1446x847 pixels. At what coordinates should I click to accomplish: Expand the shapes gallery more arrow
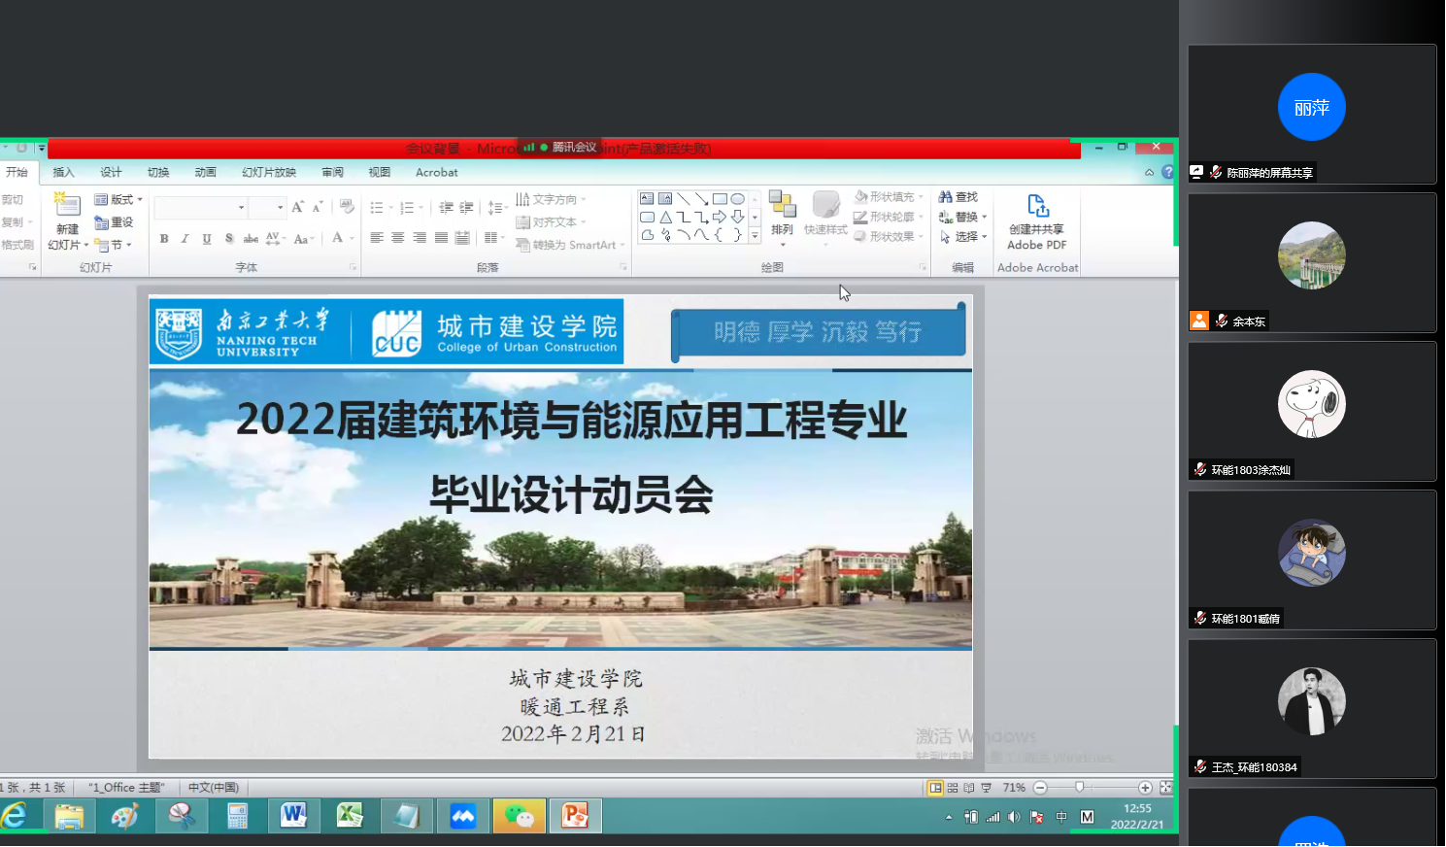click(x=755, y=235)
